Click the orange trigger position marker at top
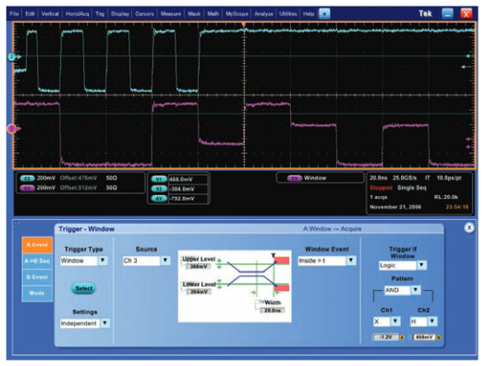The width and height of the screenshot is (486, 366). click(x=244, y=25)
